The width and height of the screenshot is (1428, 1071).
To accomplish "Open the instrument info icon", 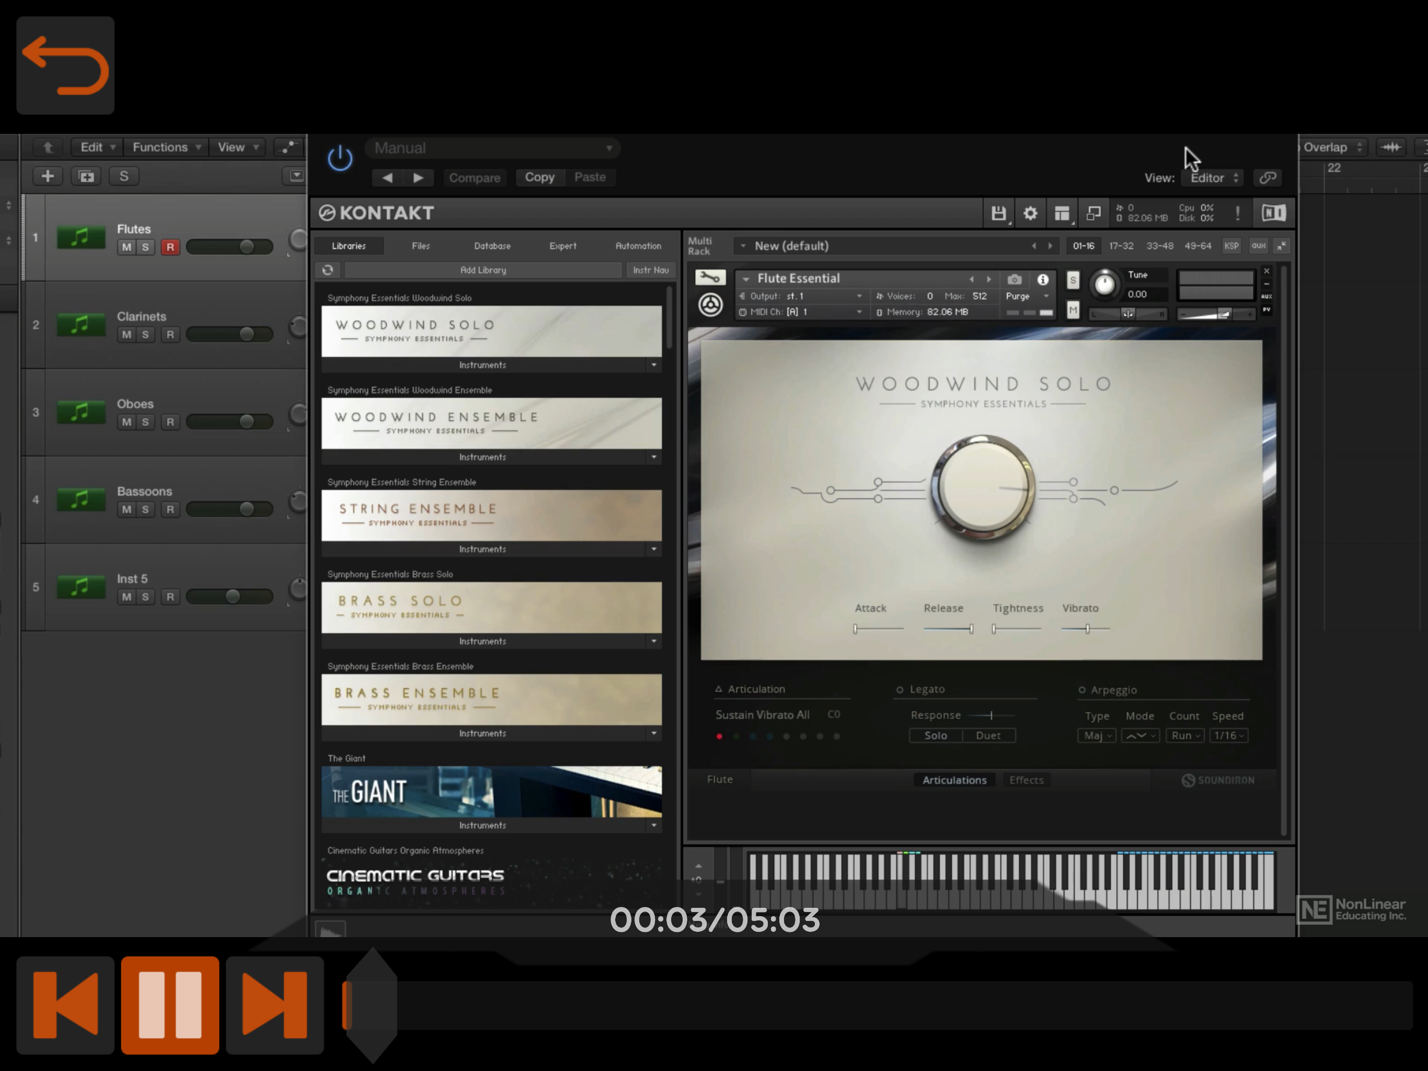I will [1043, 279].
